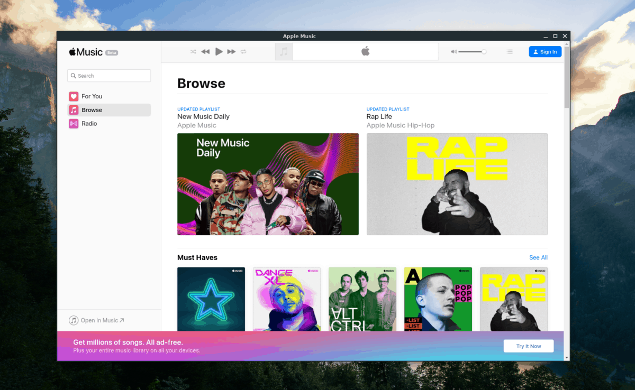Toggle repeat mode
The image size is (635, 390).
pos(243,52)
